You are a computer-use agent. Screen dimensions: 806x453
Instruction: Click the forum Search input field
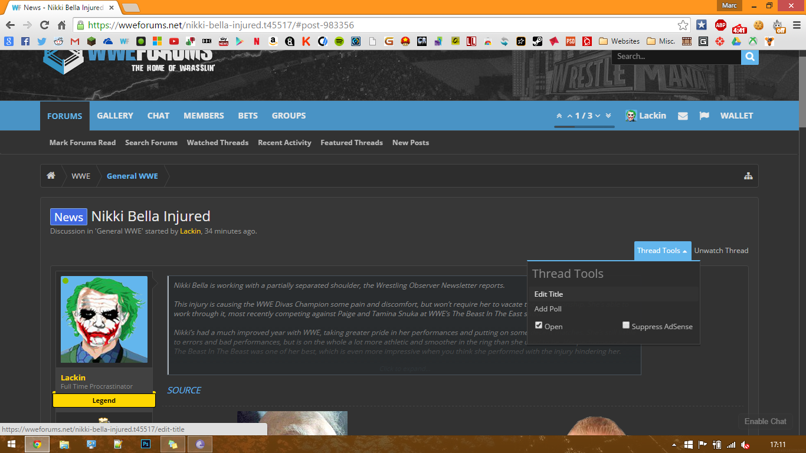coord(676,57)
